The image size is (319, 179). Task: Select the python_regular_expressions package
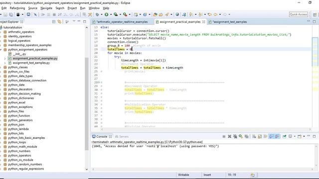point(26,169)
